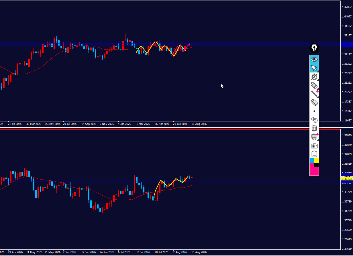Click the 1.37859 price on lower scale
The height and width of the screenshot is (256, 353).
coord(347,154)
